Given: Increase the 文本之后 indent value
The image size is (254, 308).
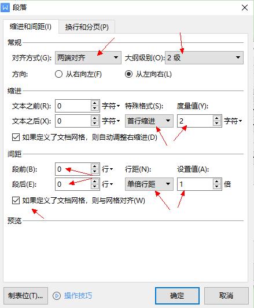Looking at the screenshot, I should click(95, 118).
